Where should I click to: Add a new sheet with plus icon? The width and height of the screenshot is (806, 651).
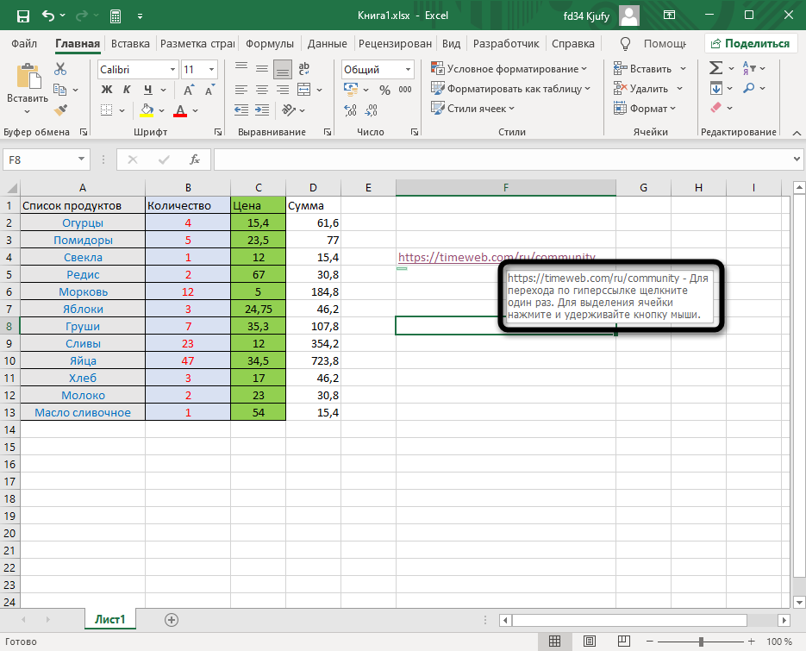point(172,619)
